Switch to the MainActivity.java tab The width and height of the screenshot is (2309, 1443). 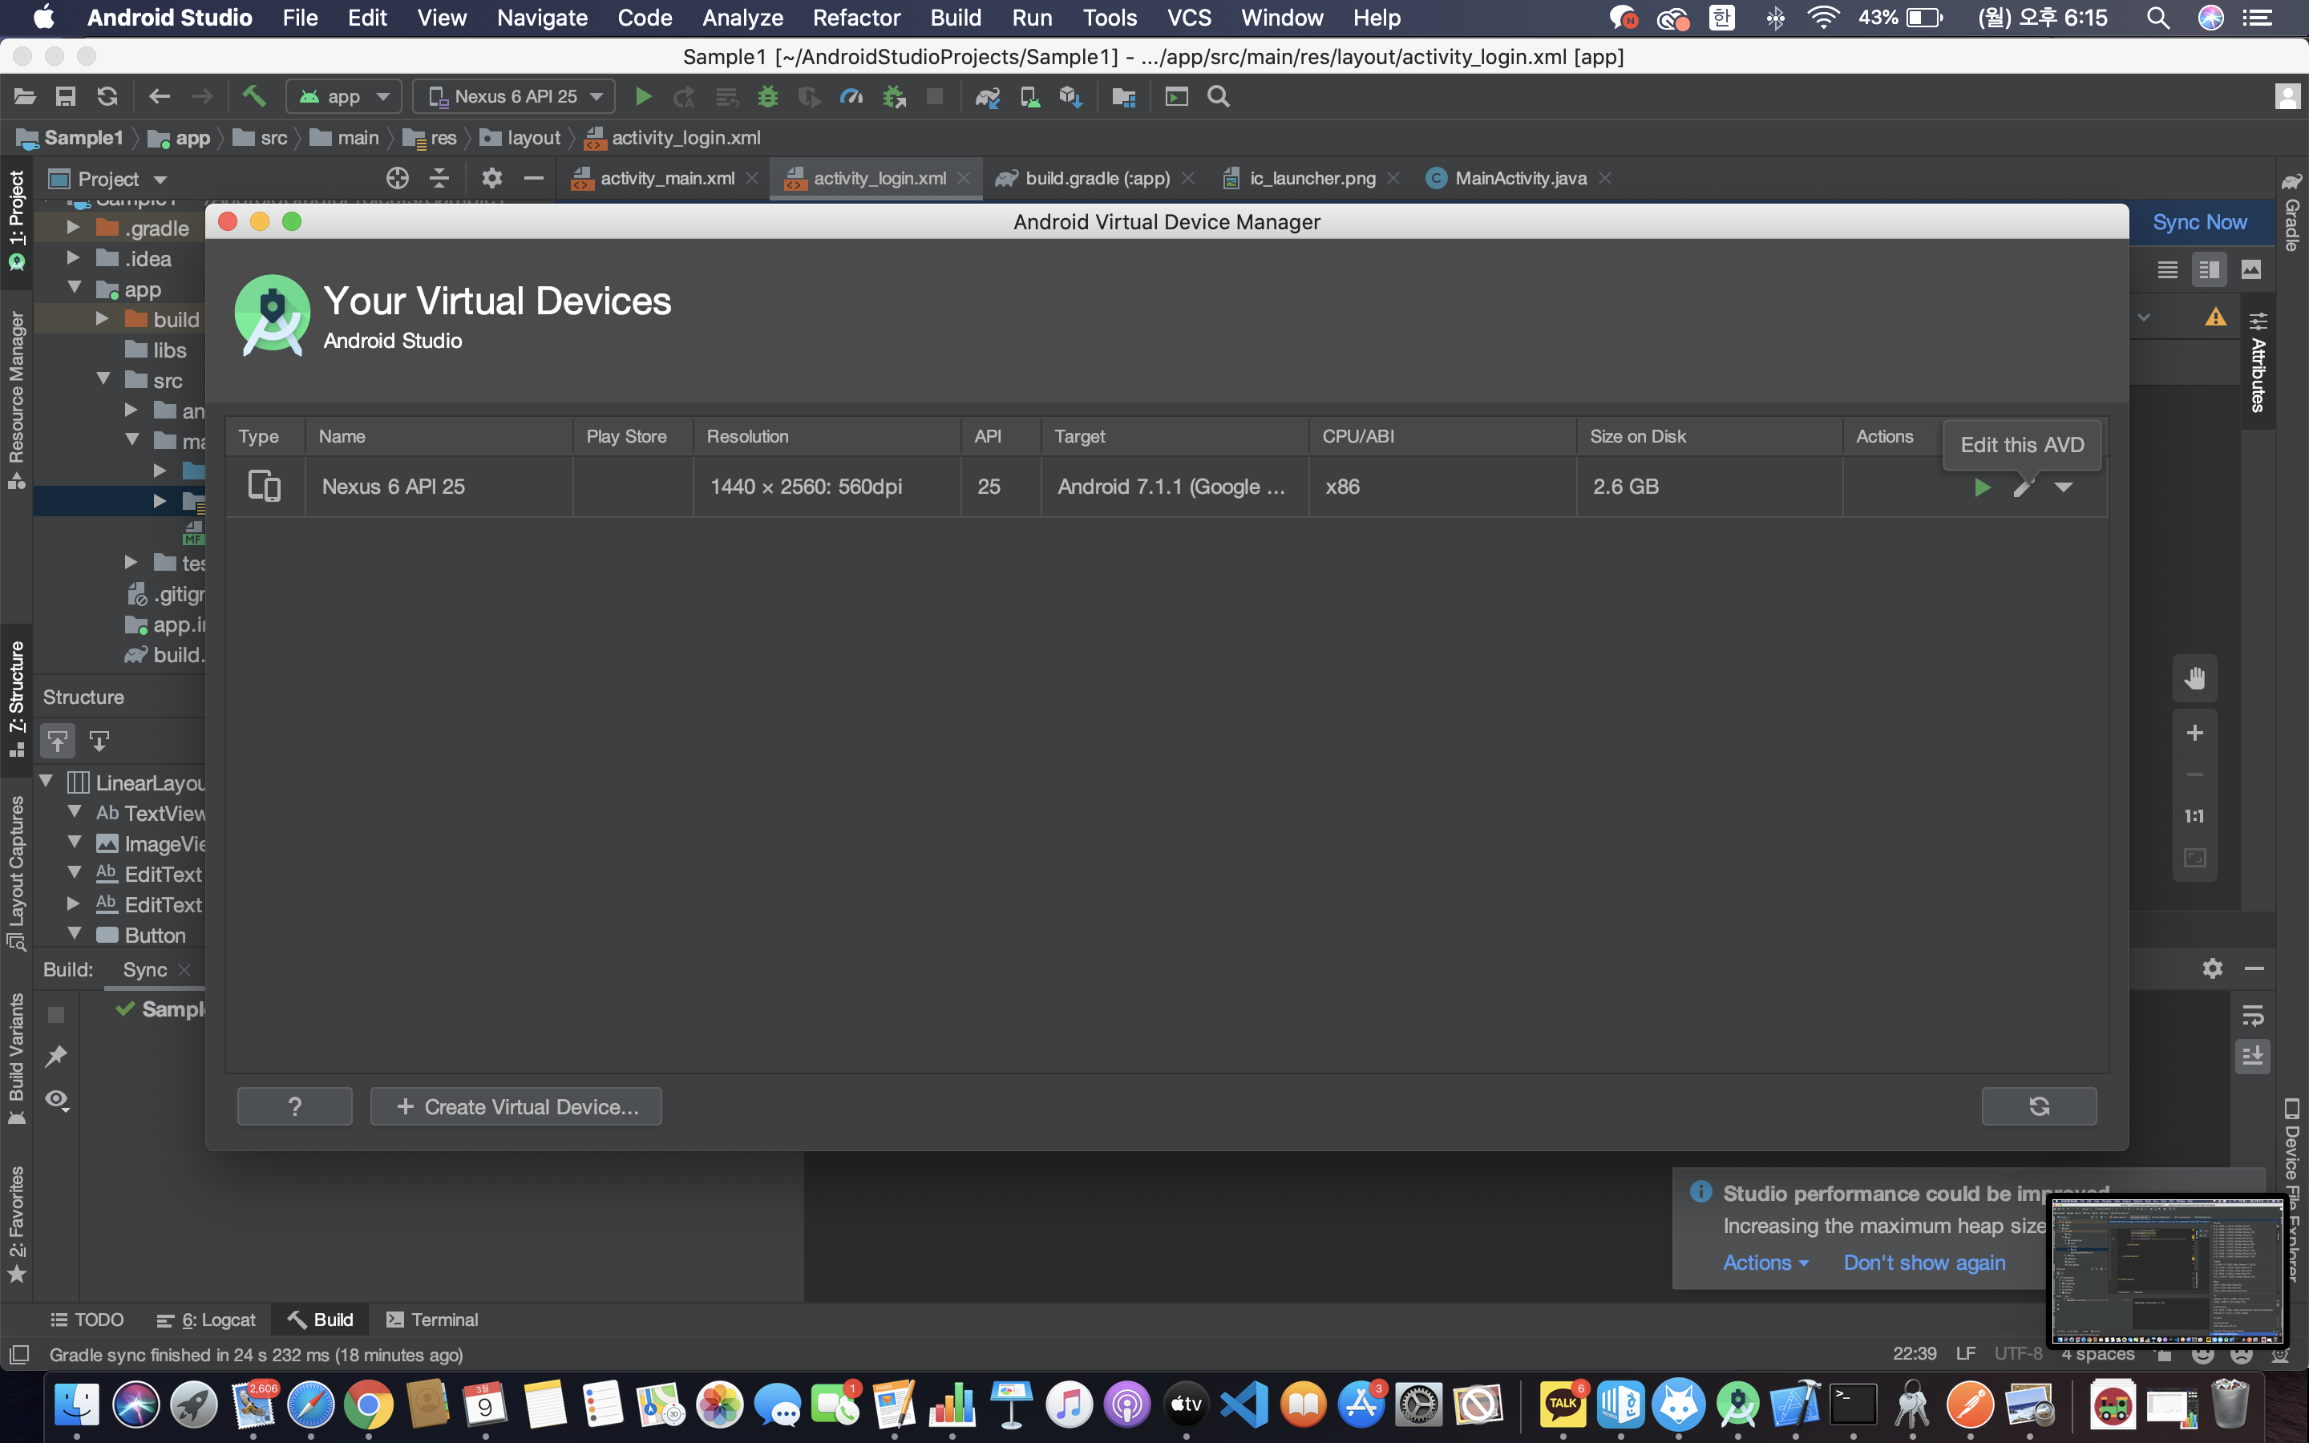click(x=1520, y=179)
